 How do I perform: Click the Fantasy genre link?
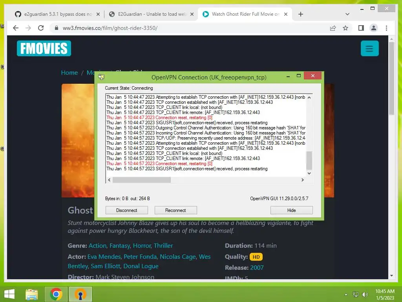pyautogui.click(x=120, y=245)
